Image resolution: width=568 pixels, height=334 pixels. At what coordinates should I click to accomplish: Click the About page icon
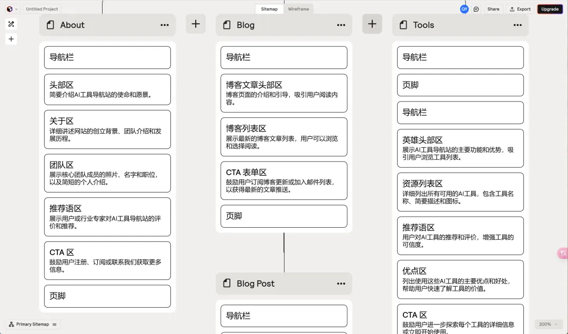(x=50, y=25)
